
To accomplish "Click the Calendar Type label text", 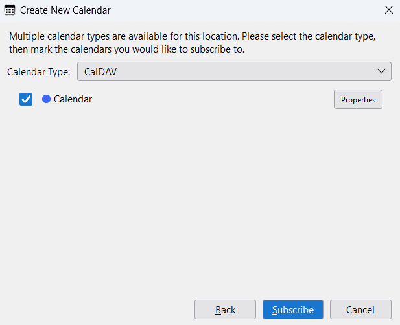I will tap(38, 72).
